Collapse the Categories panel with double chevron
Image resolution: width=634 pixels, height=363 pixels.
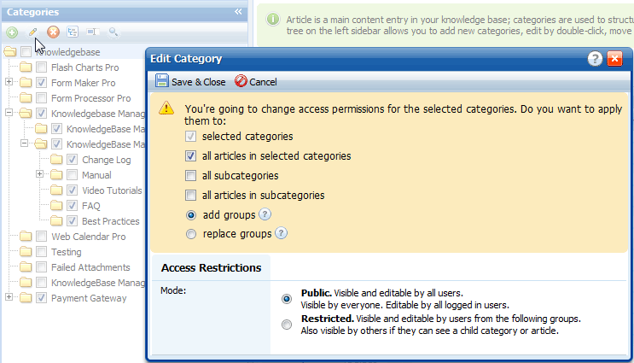(x=238, y=12)
